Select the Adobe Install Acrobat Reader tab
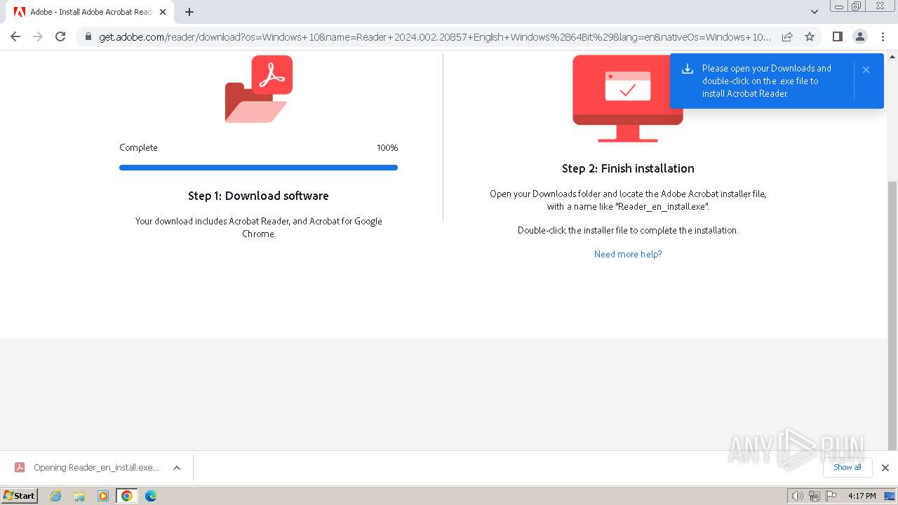This screenshot has width=898, height=505. (x=88, y=12)
